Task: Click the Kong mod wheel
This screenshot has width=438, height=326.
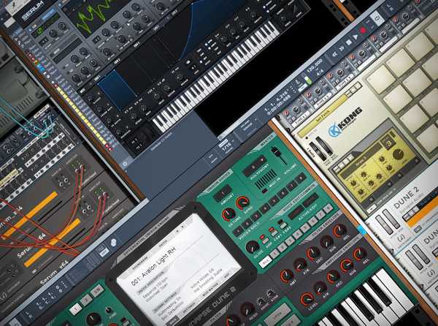Action: (x=326, y=145)
